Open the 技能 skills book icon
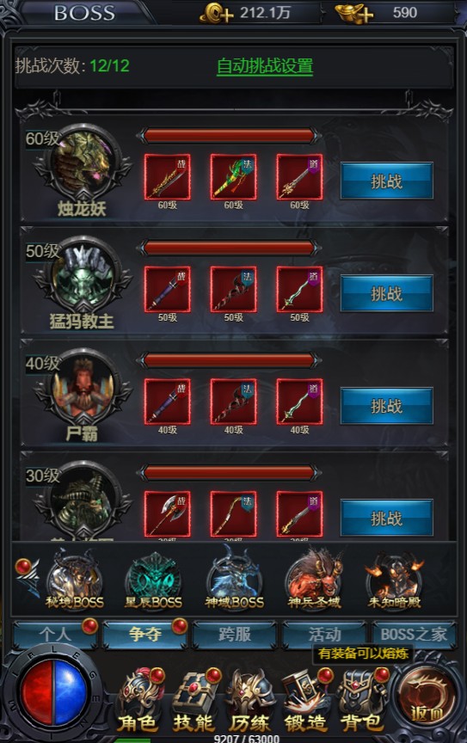 194,702
